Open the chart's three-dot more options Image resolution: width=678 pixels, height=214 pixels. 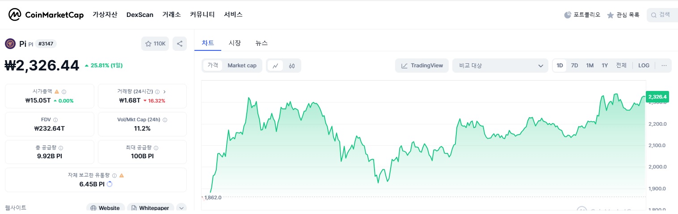[664, 66]
